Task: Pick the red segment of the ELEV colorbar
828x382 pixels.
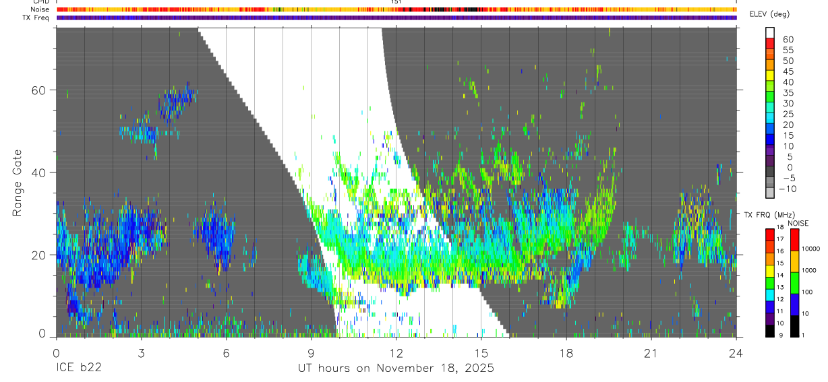Action: pos(769,43)
